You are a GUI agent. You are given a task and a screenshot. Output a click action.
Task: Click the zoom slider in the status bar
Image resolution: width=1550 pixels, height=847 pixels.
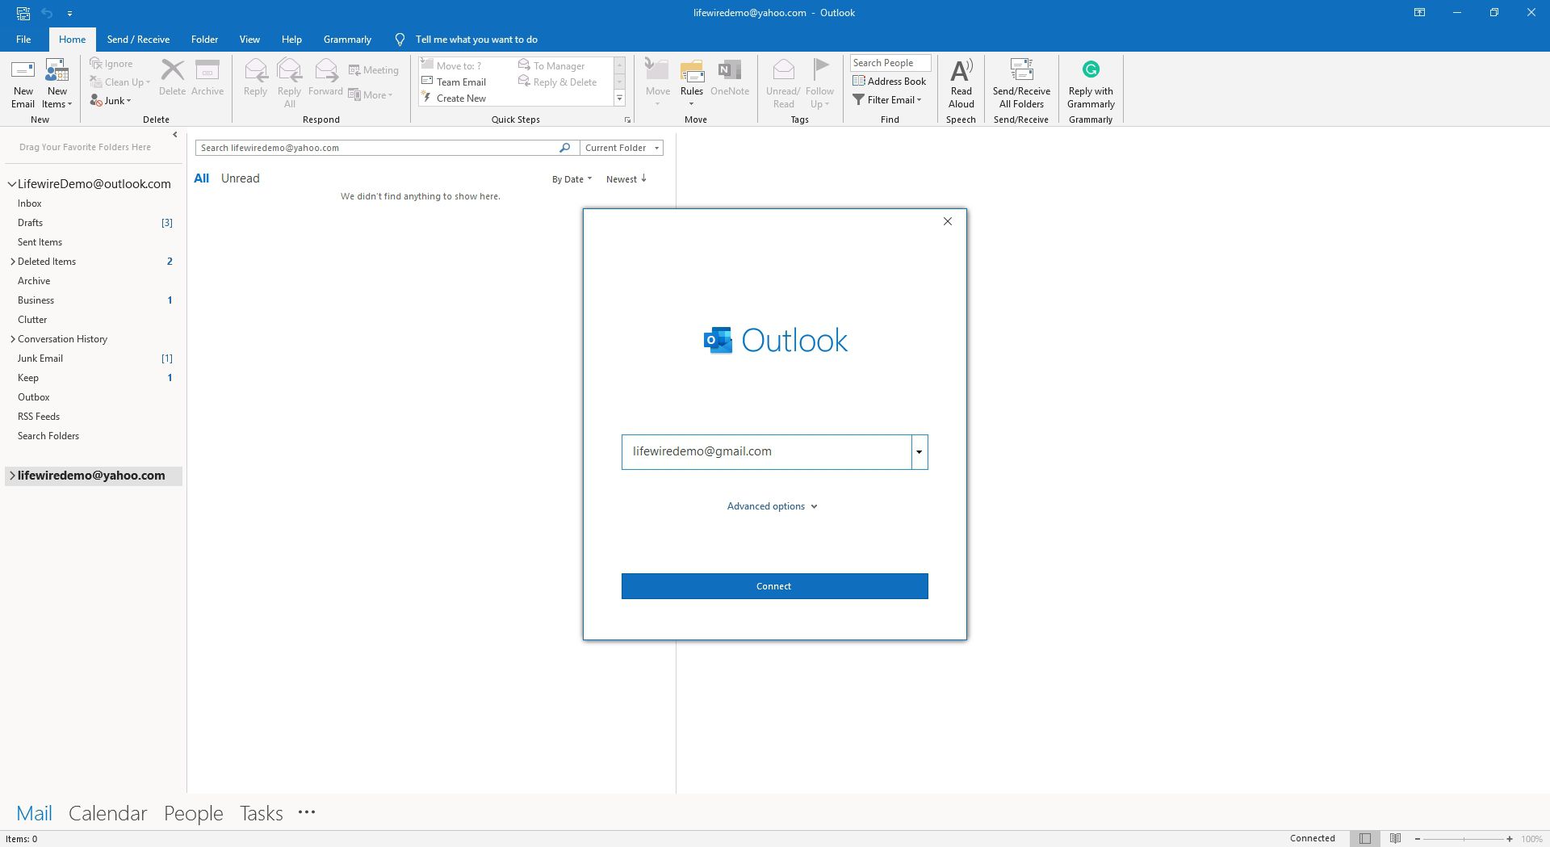(1463, 839)
